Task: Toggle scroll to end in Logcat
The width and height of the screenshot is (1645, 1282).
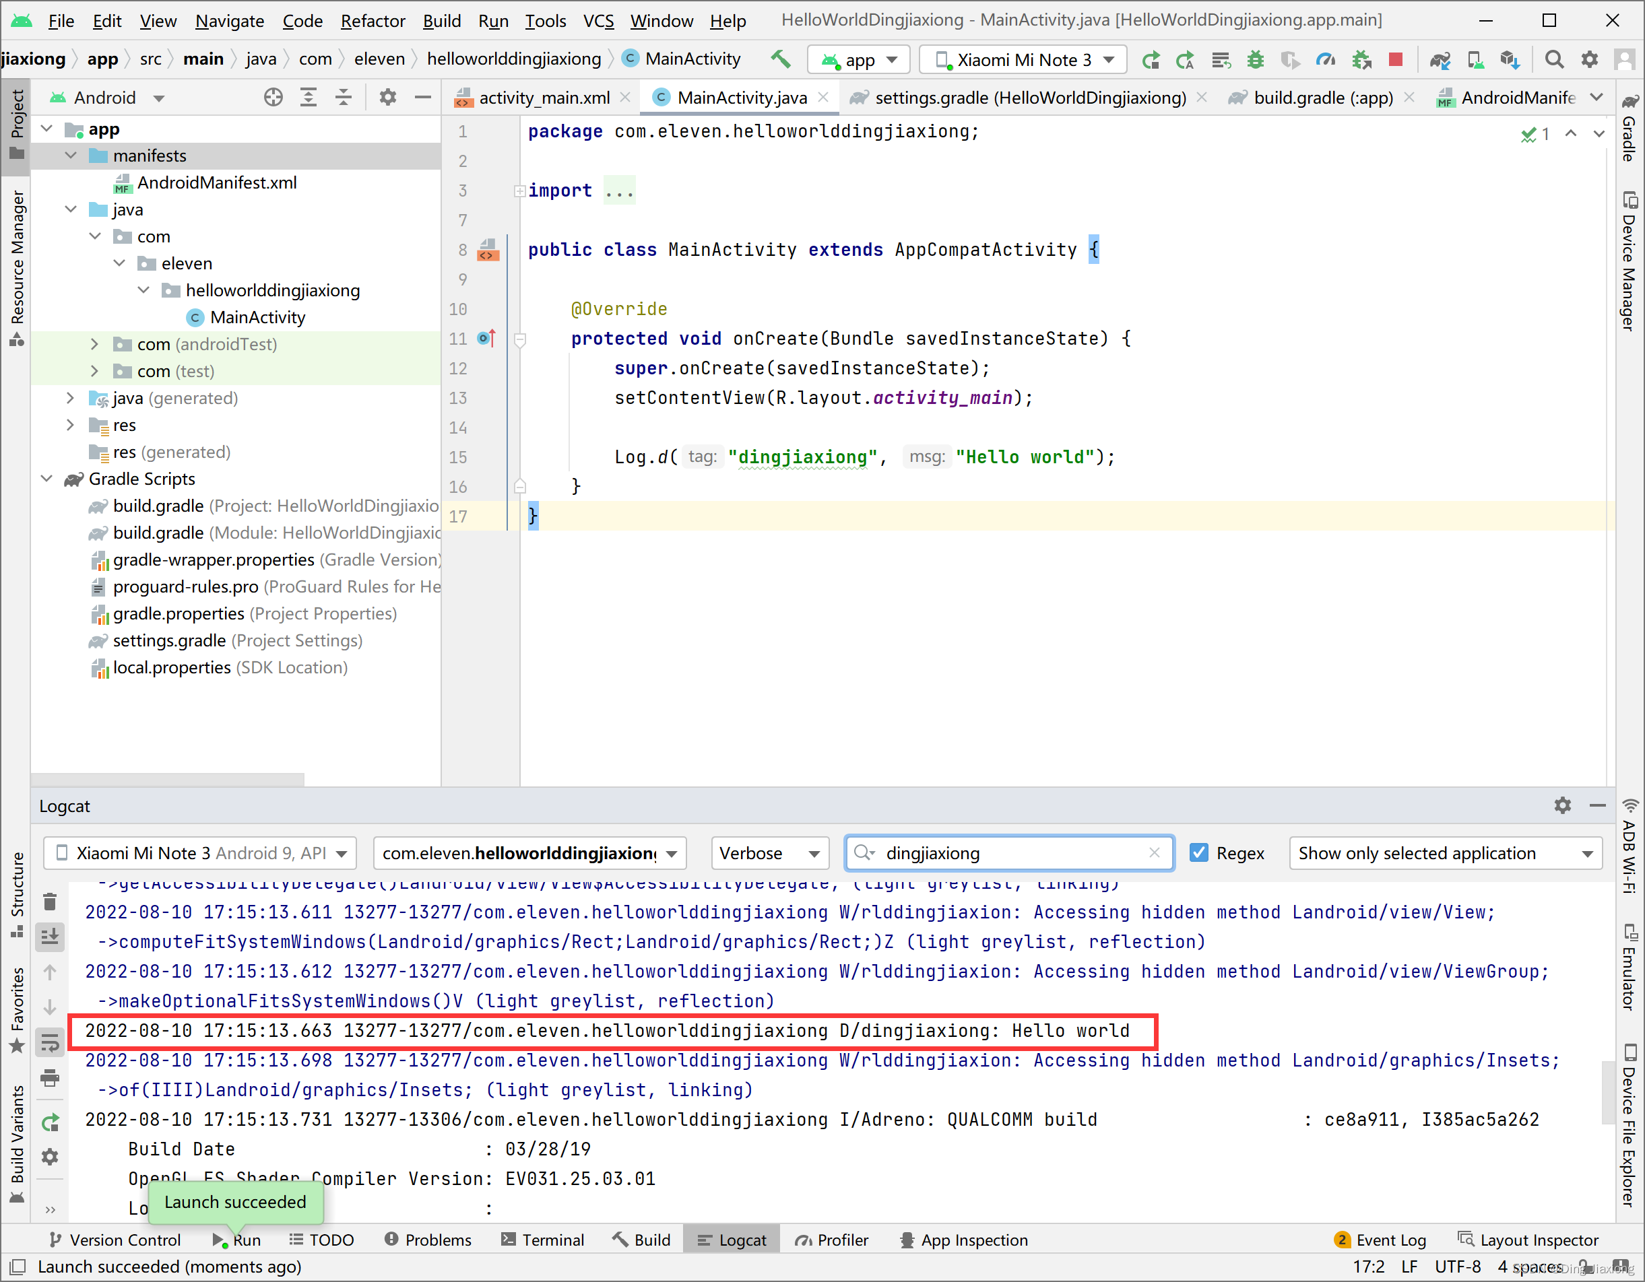Action: pyautogui.click(x=50, y=937)
